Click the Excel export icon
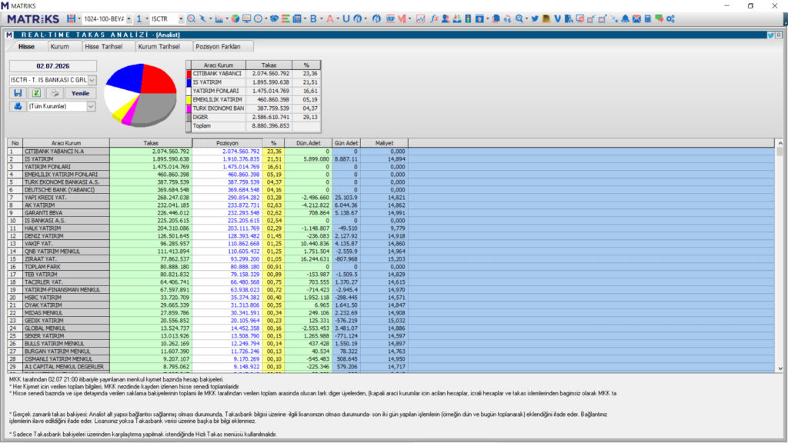 click(x=36, y=93)
